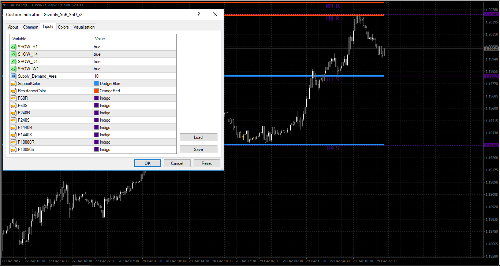Click the Cancel button

pyautogui.click(x=177, y=163)
